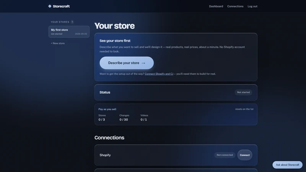
Task: Click the Pay as you sell label
Action: [x=107, y=109]
